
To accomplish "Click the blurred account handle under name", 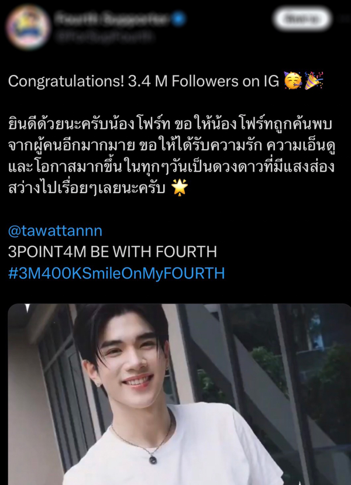I will tap(104, 37).
